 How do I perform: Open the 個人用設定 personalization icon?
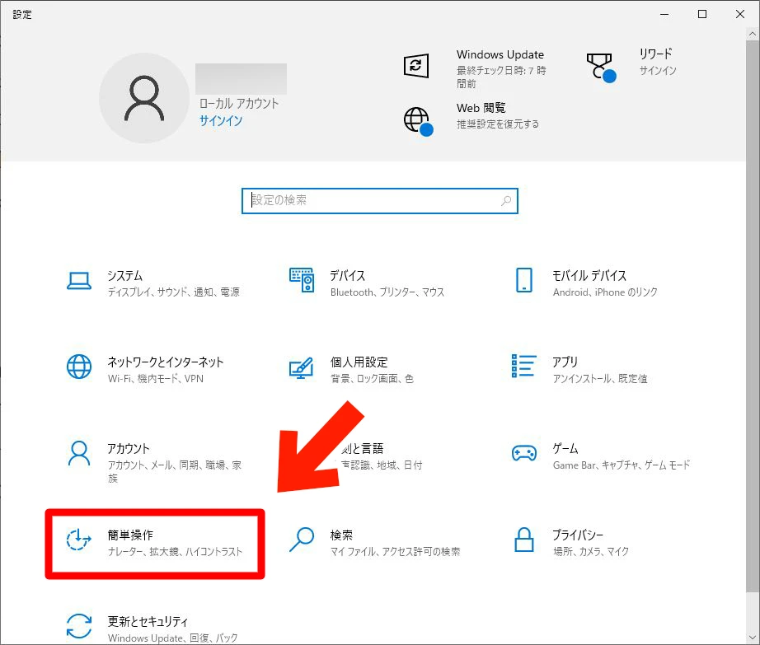point(302,367)
